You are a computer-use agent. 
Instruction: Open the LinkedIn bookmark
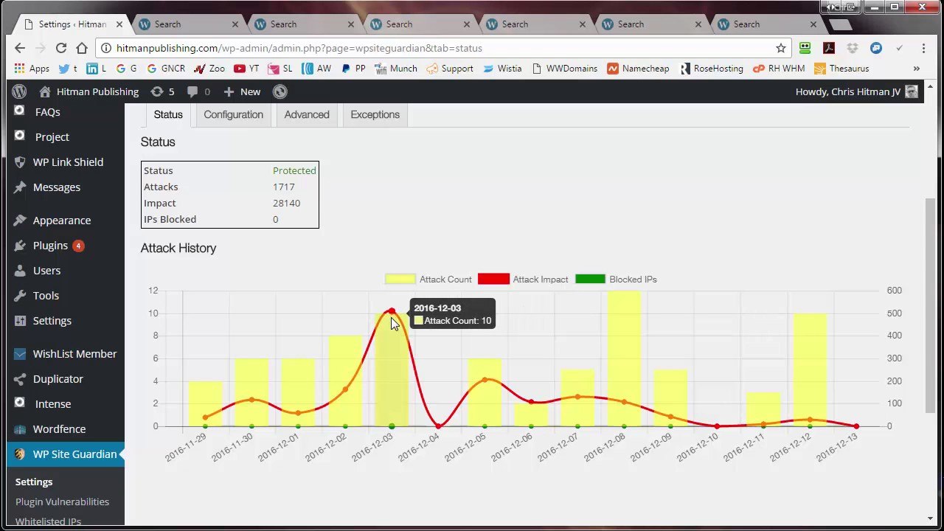(96, 69)
